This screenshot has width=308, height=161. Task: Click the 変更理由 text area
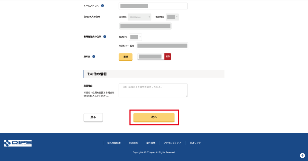(153, 90)
